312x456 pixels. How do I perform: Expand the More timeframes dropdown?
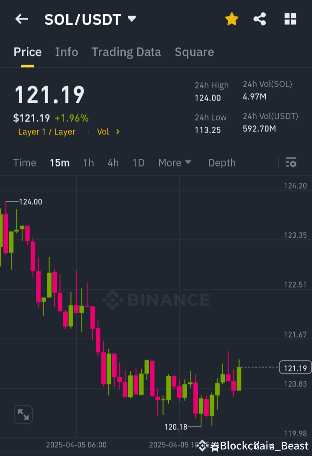[174, 163]
